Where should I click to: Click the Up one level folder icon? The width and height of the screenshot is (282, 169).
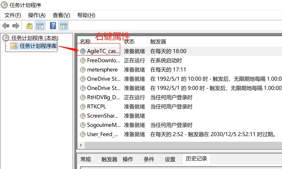point(30,26)
